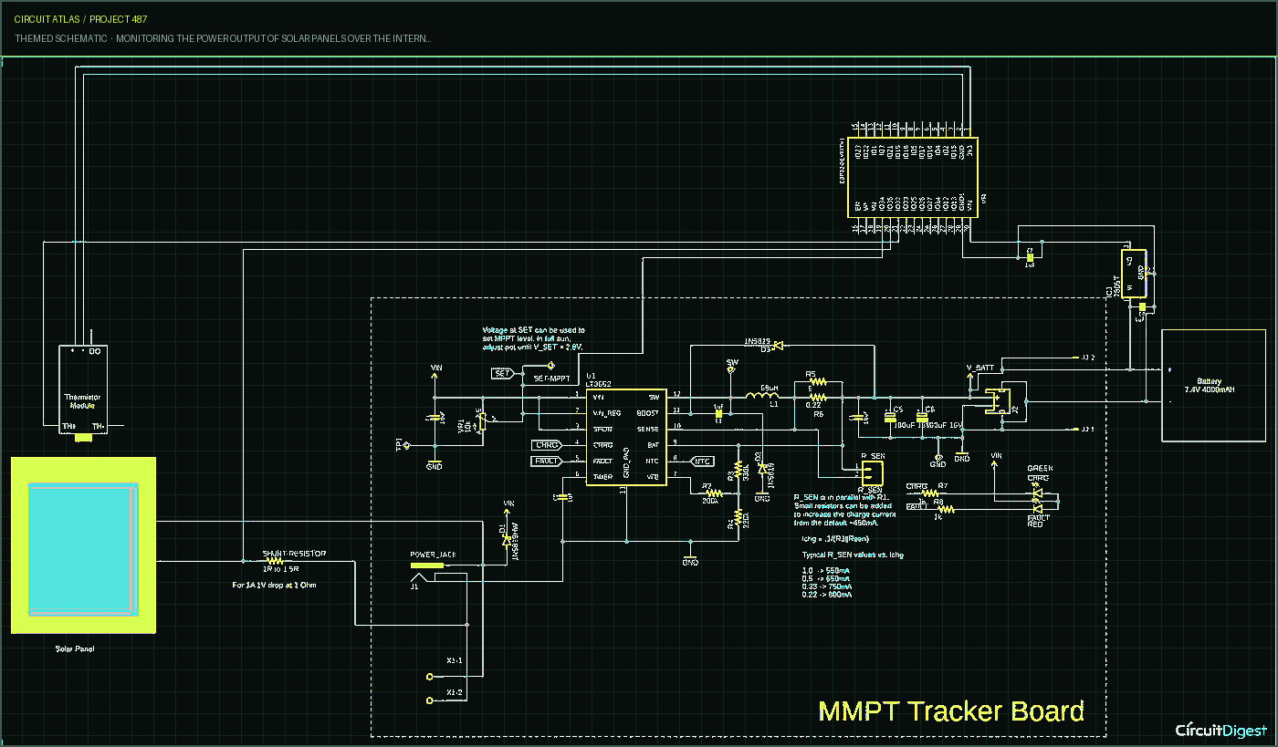Select the SW test point
This screenshot has width=1278, height=747.
coord(731,370)
